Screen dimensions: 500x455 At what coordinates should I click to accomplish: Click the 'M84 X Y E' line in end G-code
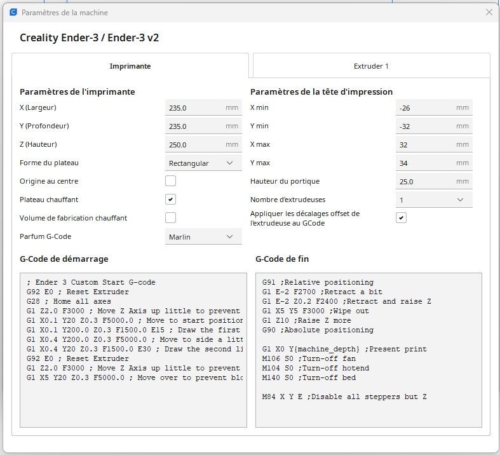(x=344, y=397)
